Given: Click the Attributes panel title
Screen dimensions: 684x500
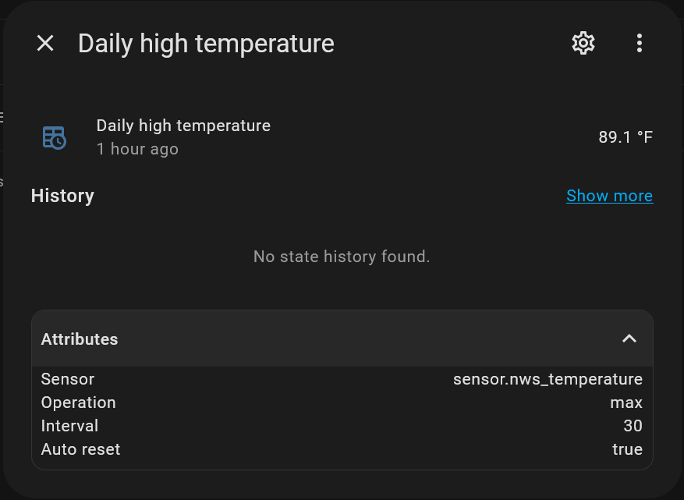Looking at the screenshot, I should tap(79, 339).
